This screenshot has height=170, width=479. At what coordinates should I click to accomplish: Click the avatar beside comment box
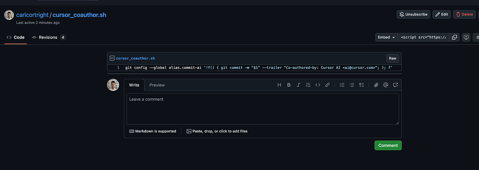click(x=113, y=85)
